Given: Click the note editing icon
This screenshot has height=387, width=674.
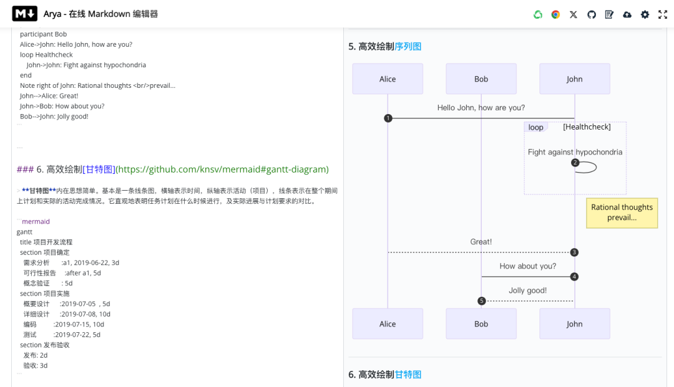Looking at the screenshot, I should (609, 14).
